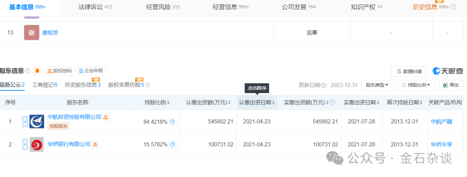Open the 持股比例 dropdown filter
Image resolution: width=467 pixels, height=177 pixels.
pos(416,85)
